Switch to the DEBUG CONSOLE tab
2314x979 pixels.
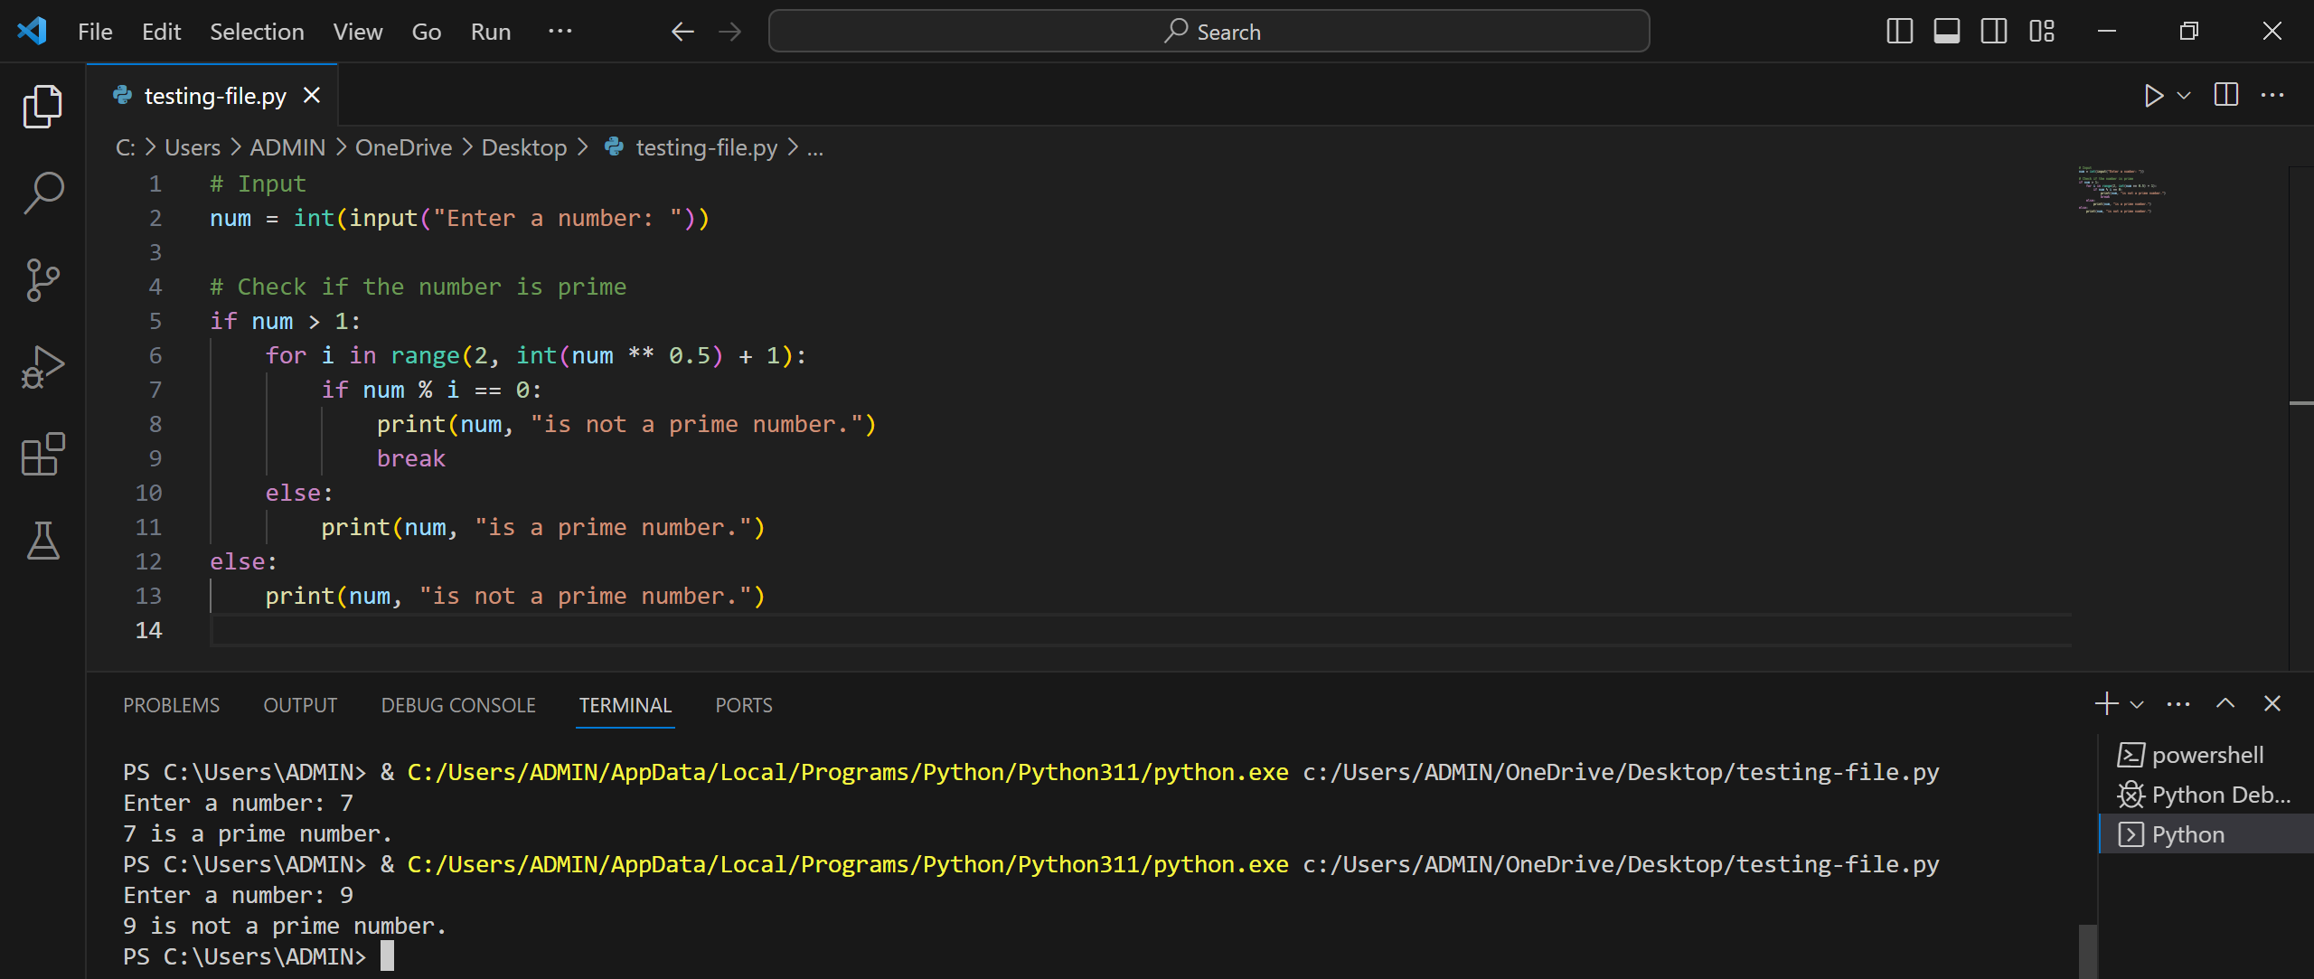[x=458, y=705]
